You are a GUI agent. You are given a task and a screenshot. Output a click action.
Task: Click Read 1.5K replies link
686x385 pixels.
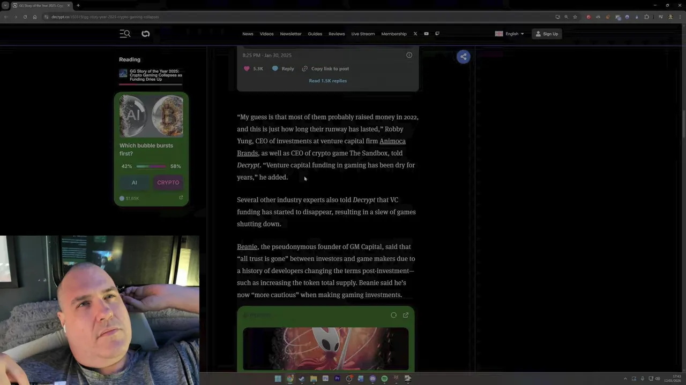[327, 81]
